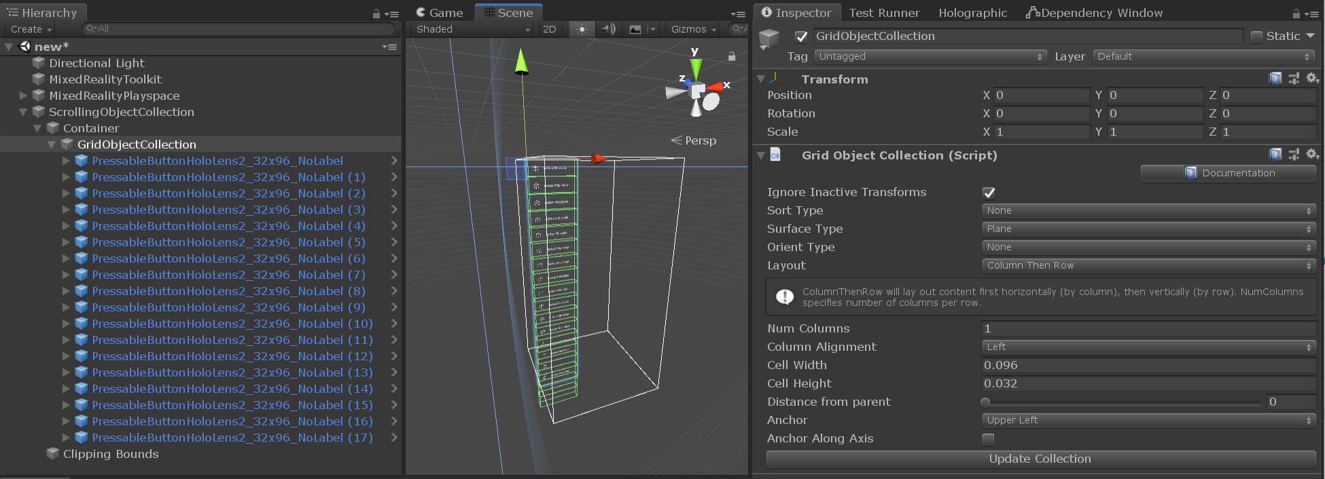The height and width of the screenshot is (479, 1325).
Task: Switch to the Holographic tab
Action: pyautogui.click(x=973, y=13)
